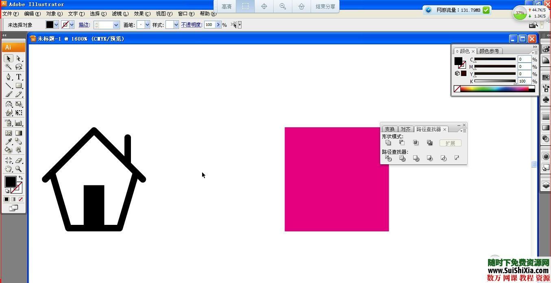
Task: Switch to the 对齐 tab
Action: (x=405, y=129)
